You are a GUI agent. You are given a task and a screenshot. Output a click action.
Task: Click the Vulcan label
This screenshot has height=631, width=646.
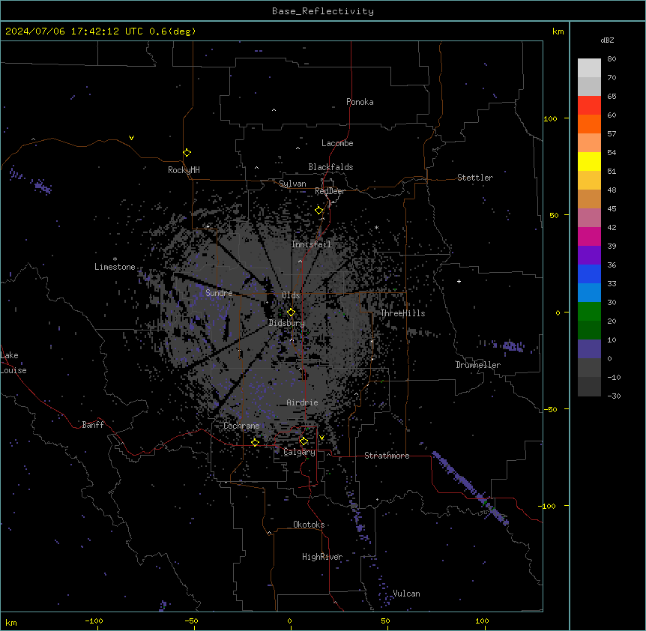tap(407, 594)
